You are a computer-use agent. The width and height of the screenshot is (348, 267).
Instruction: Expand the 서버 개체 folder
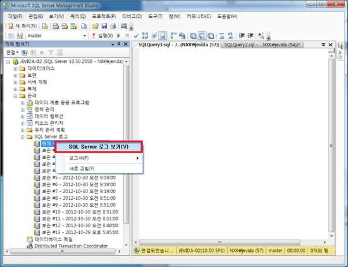coord(15,82)
